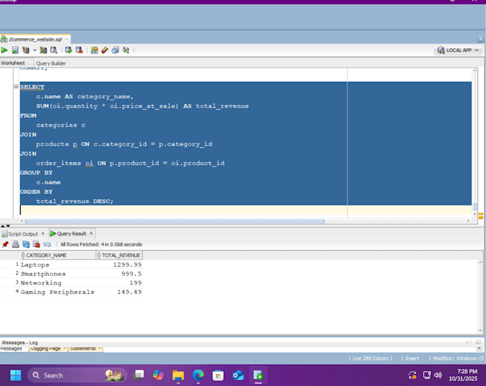This screenshot has width=486, height=386.
Task: Open Copilot from the taskbar
Action: tap(158, 375)
